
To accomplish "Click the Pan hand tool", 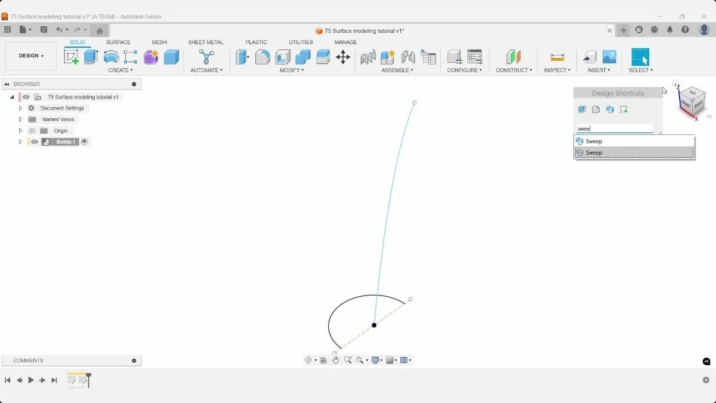I will [335, 360].
